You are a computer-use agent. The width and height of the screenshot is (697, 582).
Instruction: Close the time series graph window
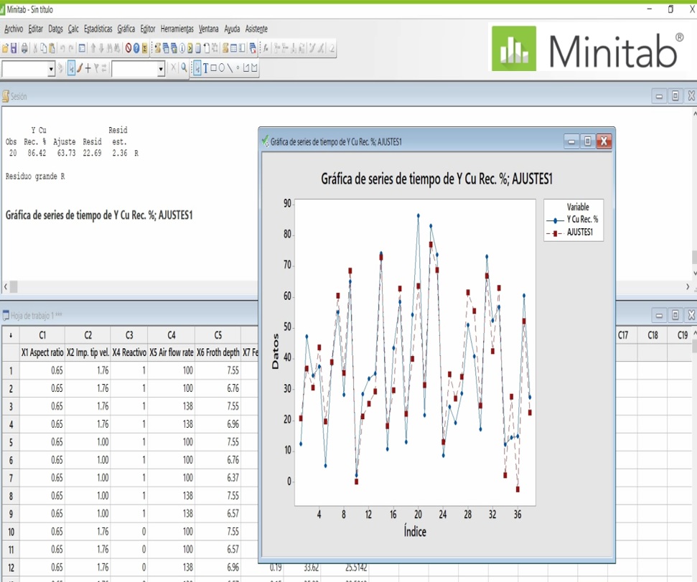[604, 141]
